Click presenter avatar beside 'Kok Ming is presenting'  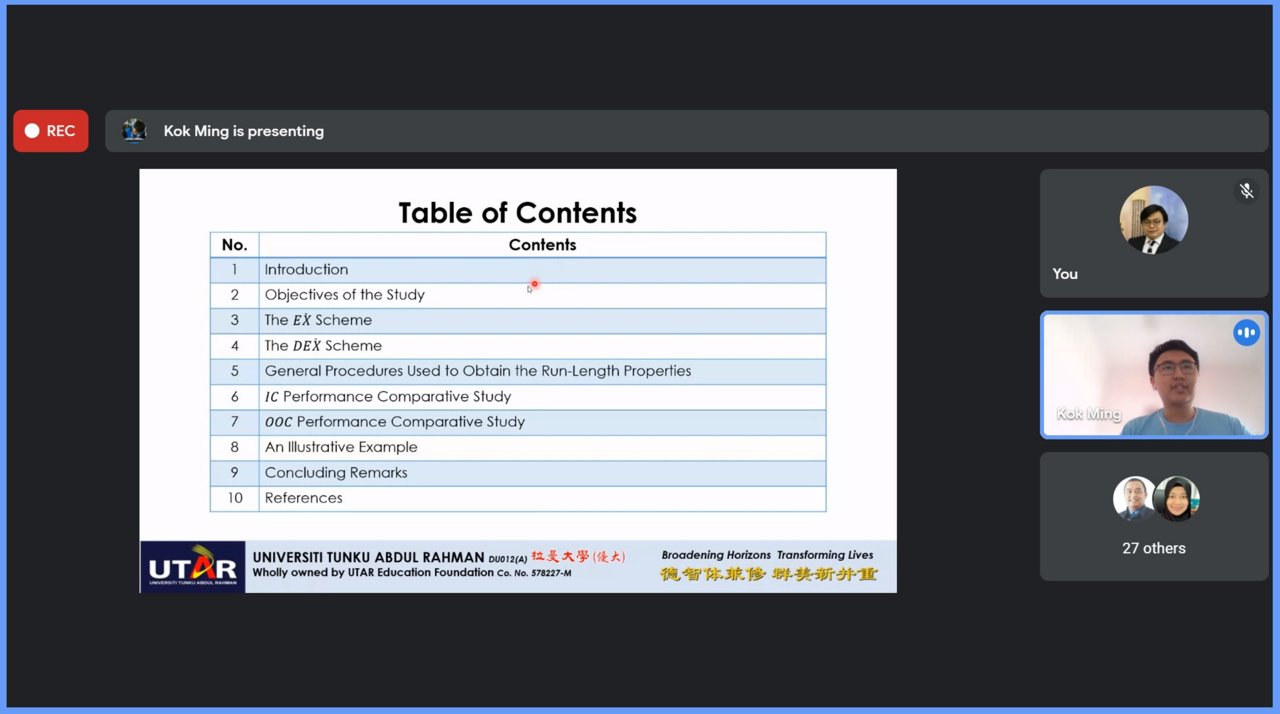(134, 130)
